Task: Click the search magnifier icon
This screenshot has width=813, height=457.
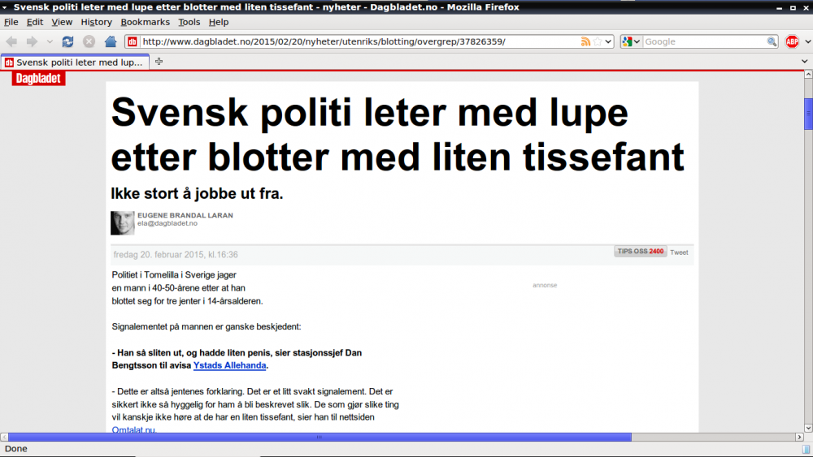Action: (x=772, y=41)
